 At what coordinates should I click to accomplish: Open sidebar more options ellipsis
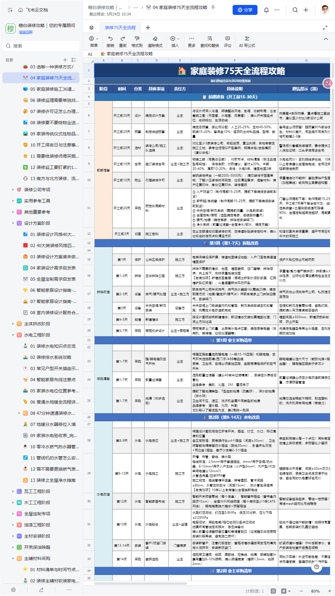(69, 590)
